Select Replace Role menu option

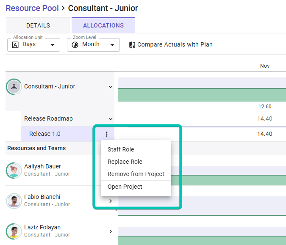click(x=125, y=162)
